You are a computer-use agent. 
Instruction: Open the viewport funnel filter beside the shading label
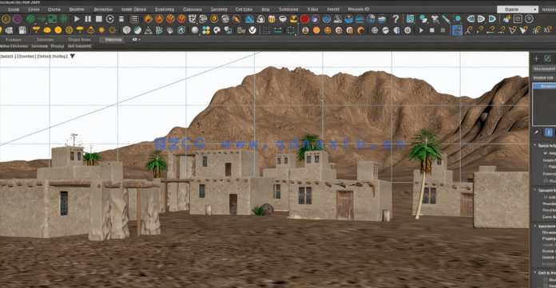[73, 56]
